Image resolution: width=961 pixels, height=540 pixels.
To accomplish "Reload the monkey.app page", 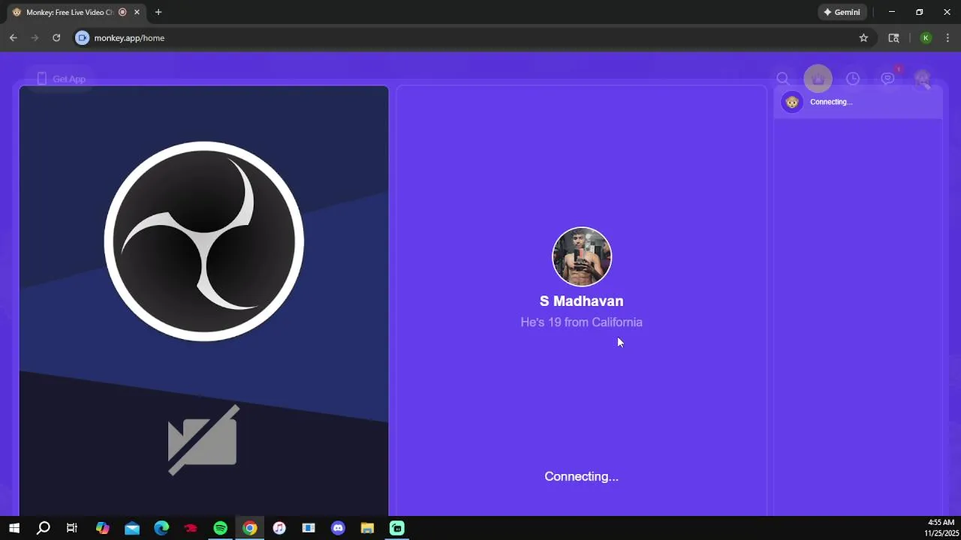I will point(56,37).
